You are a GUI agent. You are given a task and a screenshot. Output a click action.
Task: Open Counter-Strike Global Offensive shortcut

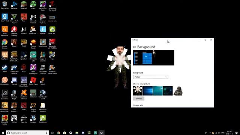coord(4,107)
